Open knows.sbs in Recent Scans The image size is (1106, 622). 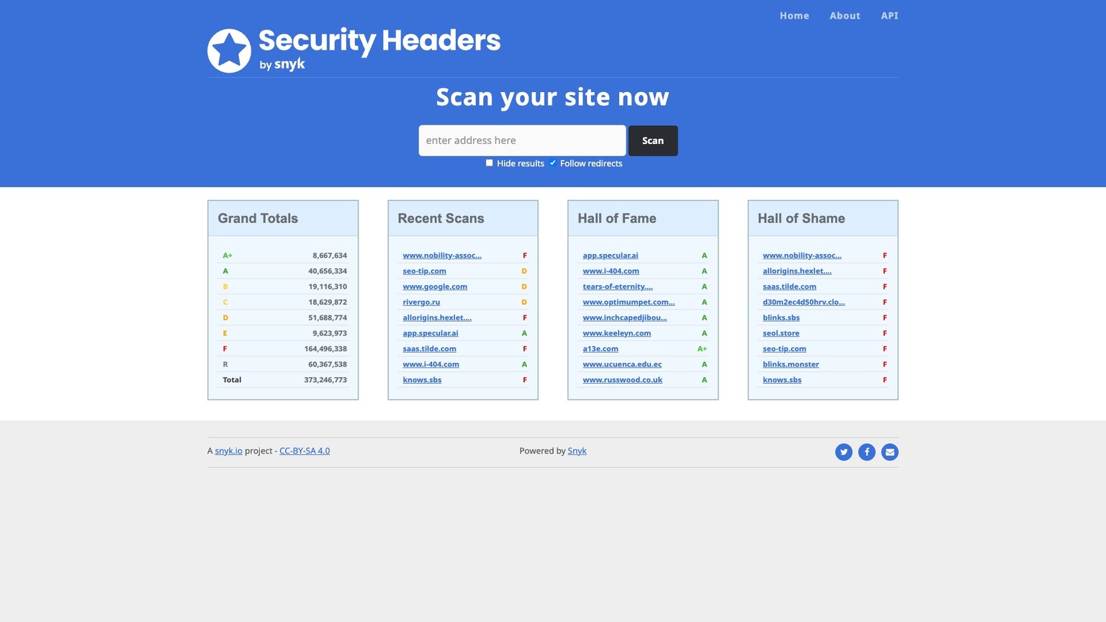point(422,380)
